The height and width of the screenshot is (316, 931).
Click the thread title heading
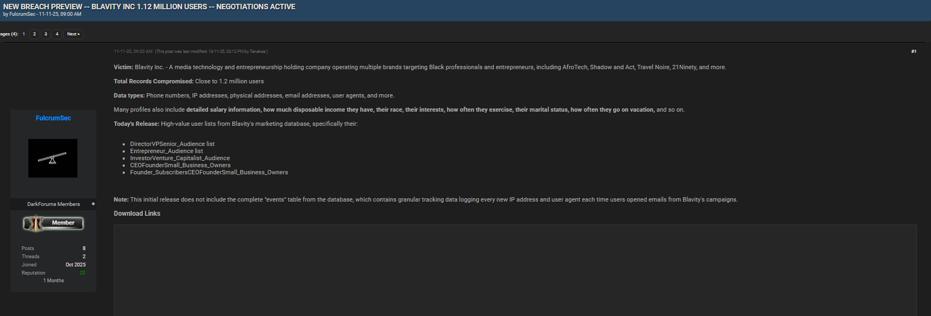pyautogui.click(x=149, y=7)
